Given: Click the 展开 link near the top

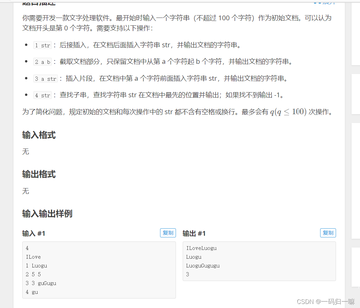Looking at the screenshot, I should (325, 2).
